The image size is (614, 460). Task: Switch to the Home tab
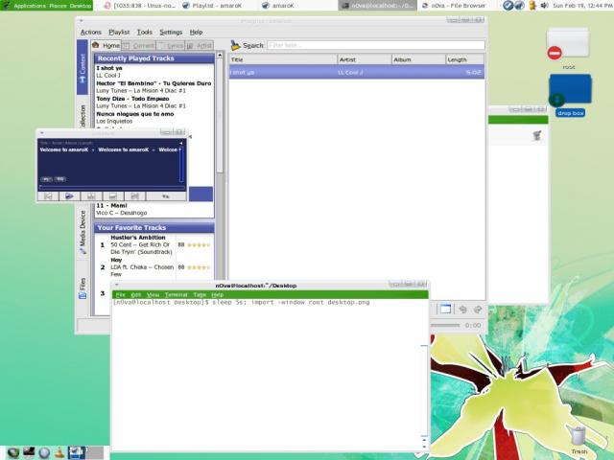[106, 45]
